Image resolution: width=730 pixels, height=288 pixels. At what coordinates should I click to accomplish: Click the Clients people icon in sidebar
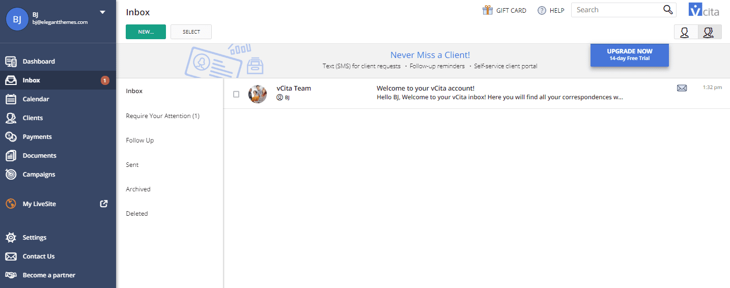(11, 118)
